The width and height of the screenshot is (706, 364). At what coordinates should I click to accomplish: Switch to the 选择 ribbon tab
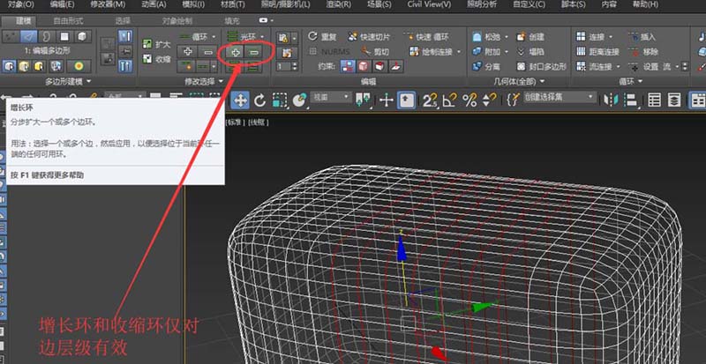(123, 20)
